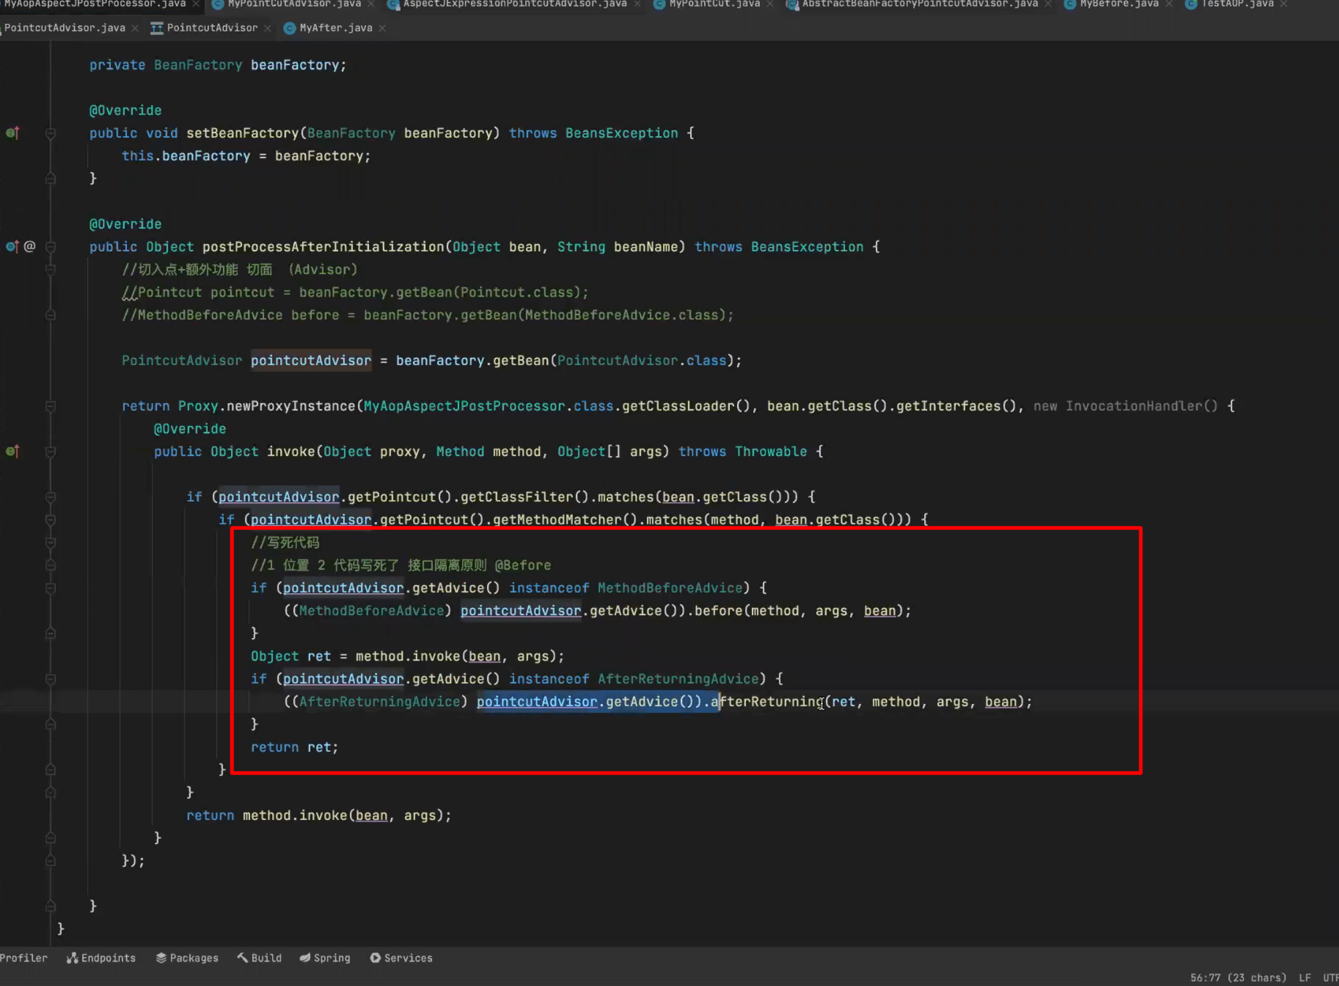Fold the getClassFilter if block
The image size is (1339, 986).
click(x=51, y=497)
